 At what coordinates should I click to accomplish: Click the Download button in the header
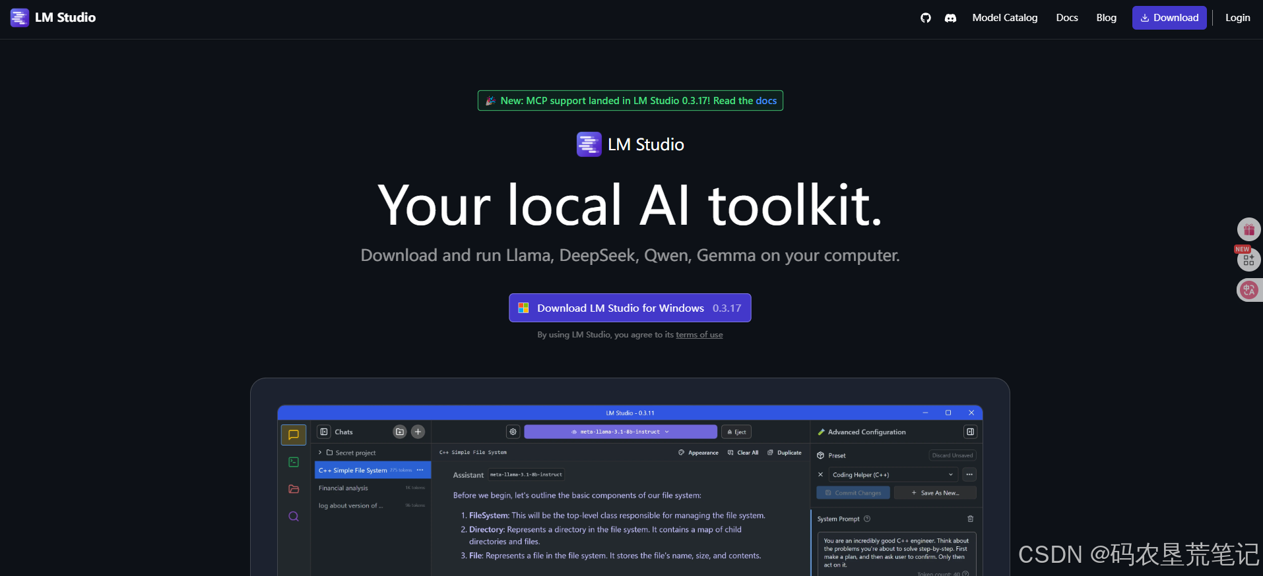point(1169,18)
